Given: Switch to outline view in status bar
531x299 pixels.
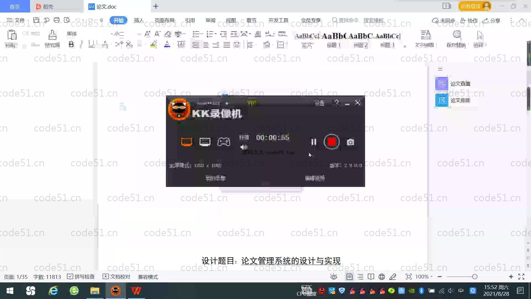Looking at the screenshot, I should click(360, 277).
